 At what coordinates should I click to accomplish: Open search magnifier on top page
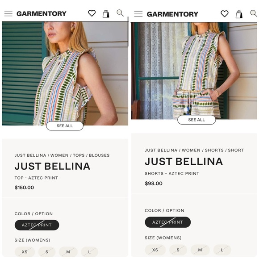[120, 13]
